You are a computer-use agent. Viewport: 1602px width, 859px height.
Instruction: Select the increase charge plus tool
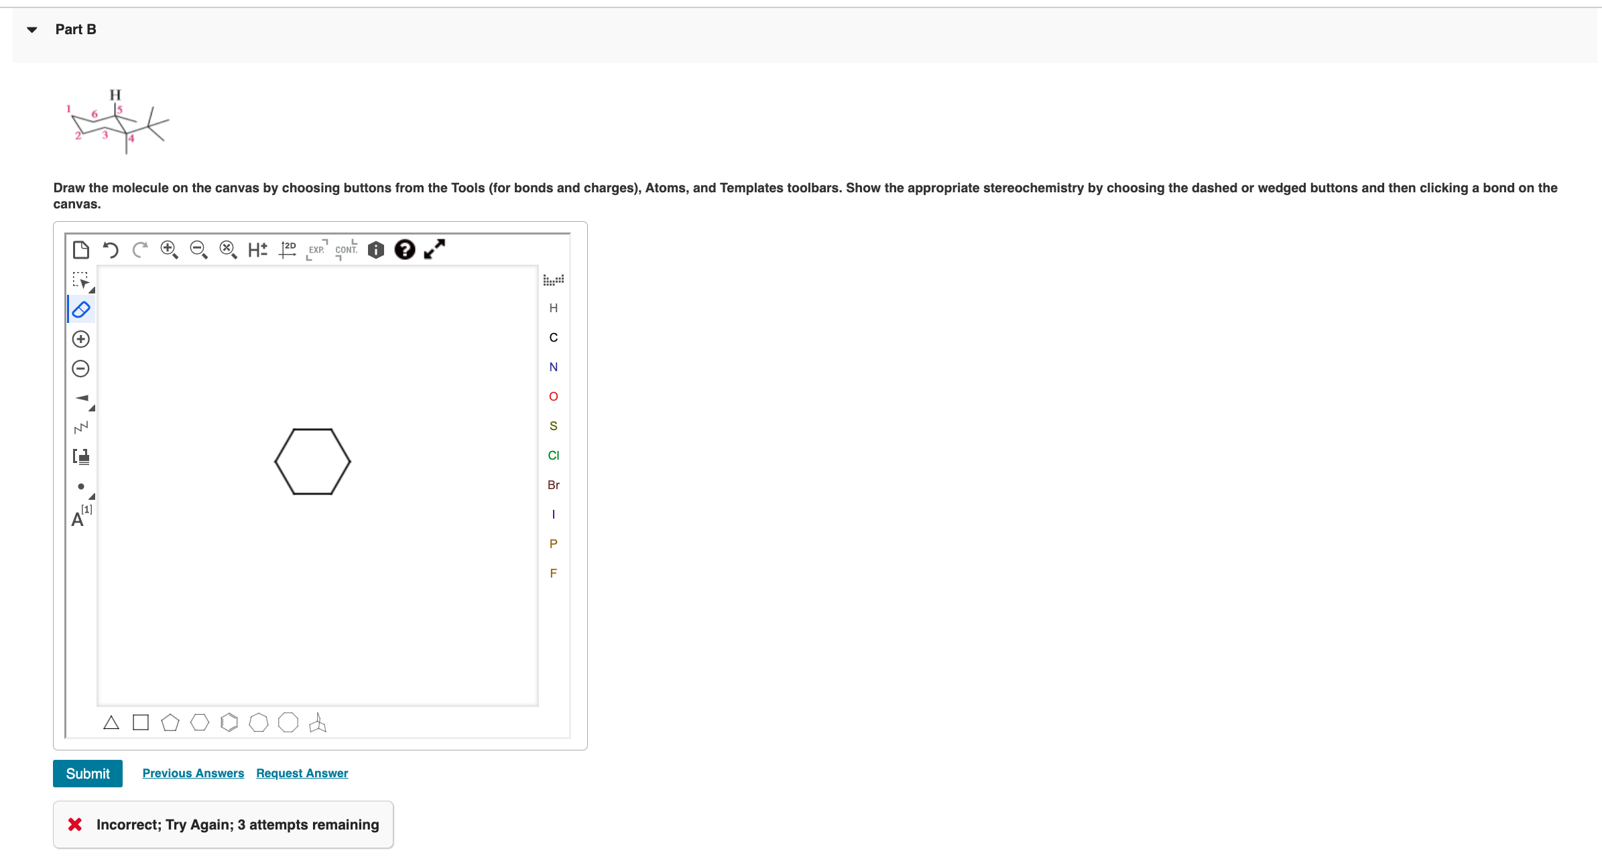pyautogui.click(x=81, y=339)
